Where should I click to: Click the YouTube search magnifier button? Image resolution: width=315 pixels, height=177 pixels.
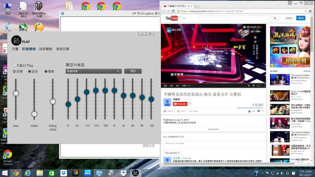(x=275, y=18)
